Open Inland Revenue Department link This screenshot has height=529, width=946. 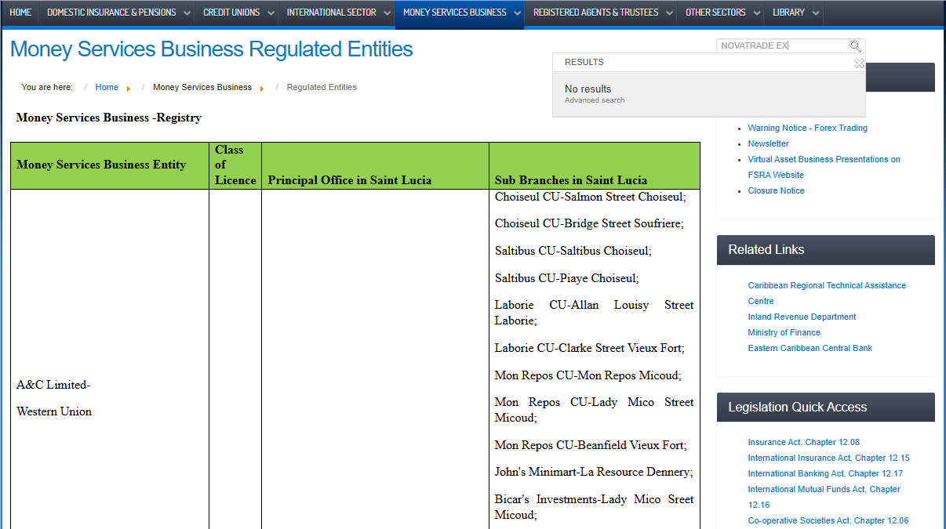pyautogui.click(x=802, y=317)
